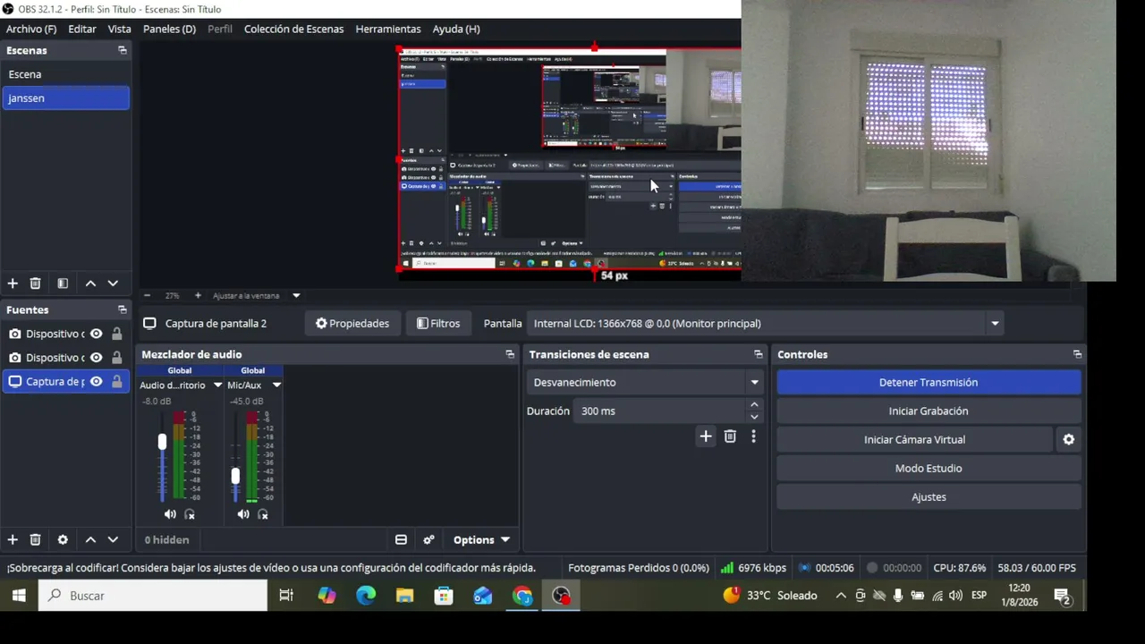Toggle visibility of Captura de p source
The height and width of the screenshot is (644, 1145).
coord(96,381)
